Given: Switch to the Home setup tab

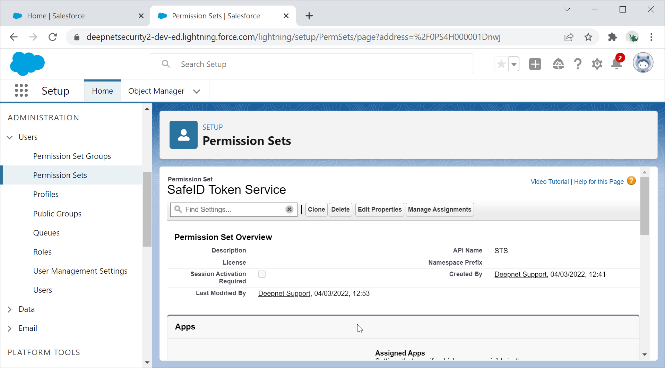Looking at the screenshot, I should point(102,91).
